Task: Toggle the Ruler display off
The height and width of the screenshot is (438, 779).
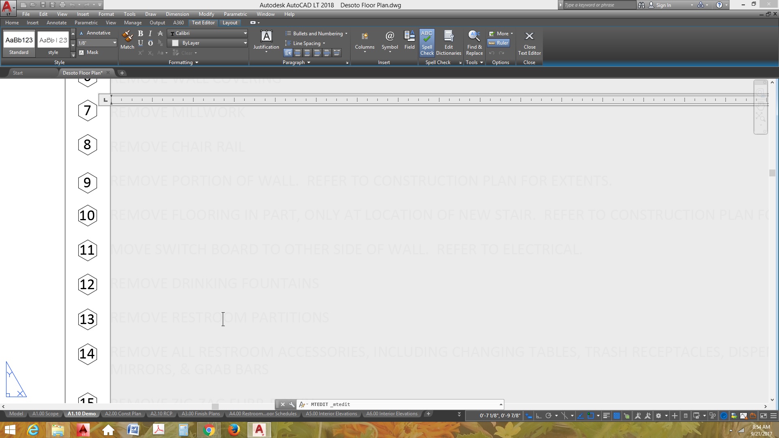Action: (x=499, y=43)
